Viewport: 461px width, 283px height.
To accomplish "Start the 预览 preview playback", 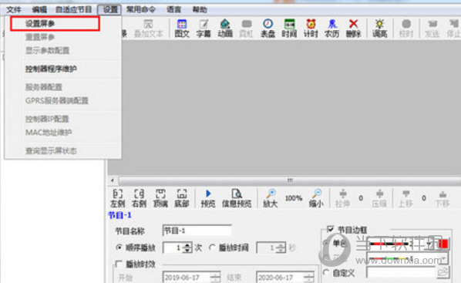I will [208, 198].
